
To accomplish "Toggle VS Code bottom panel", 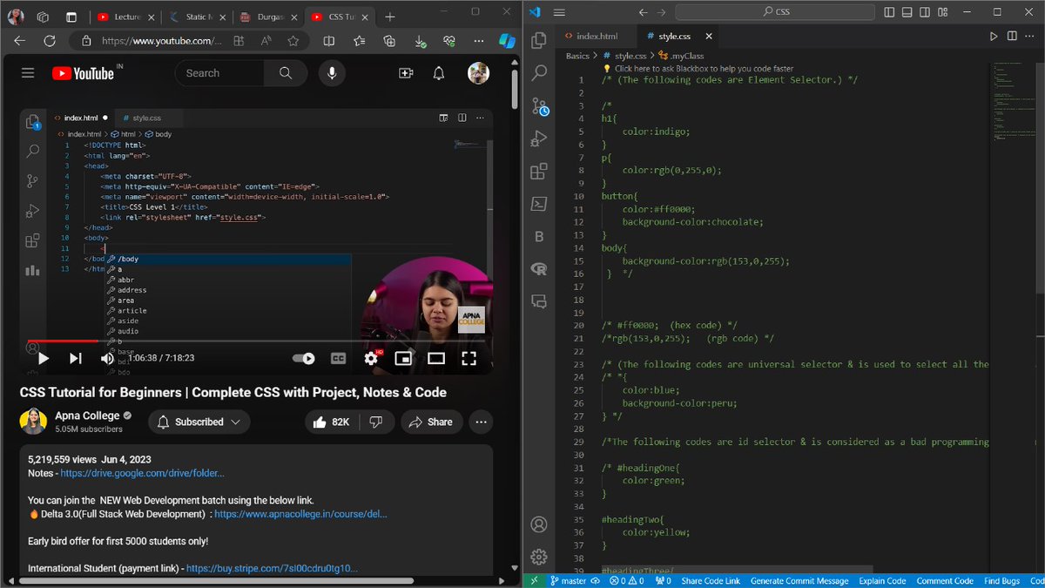I will click(x=907, y=12).
